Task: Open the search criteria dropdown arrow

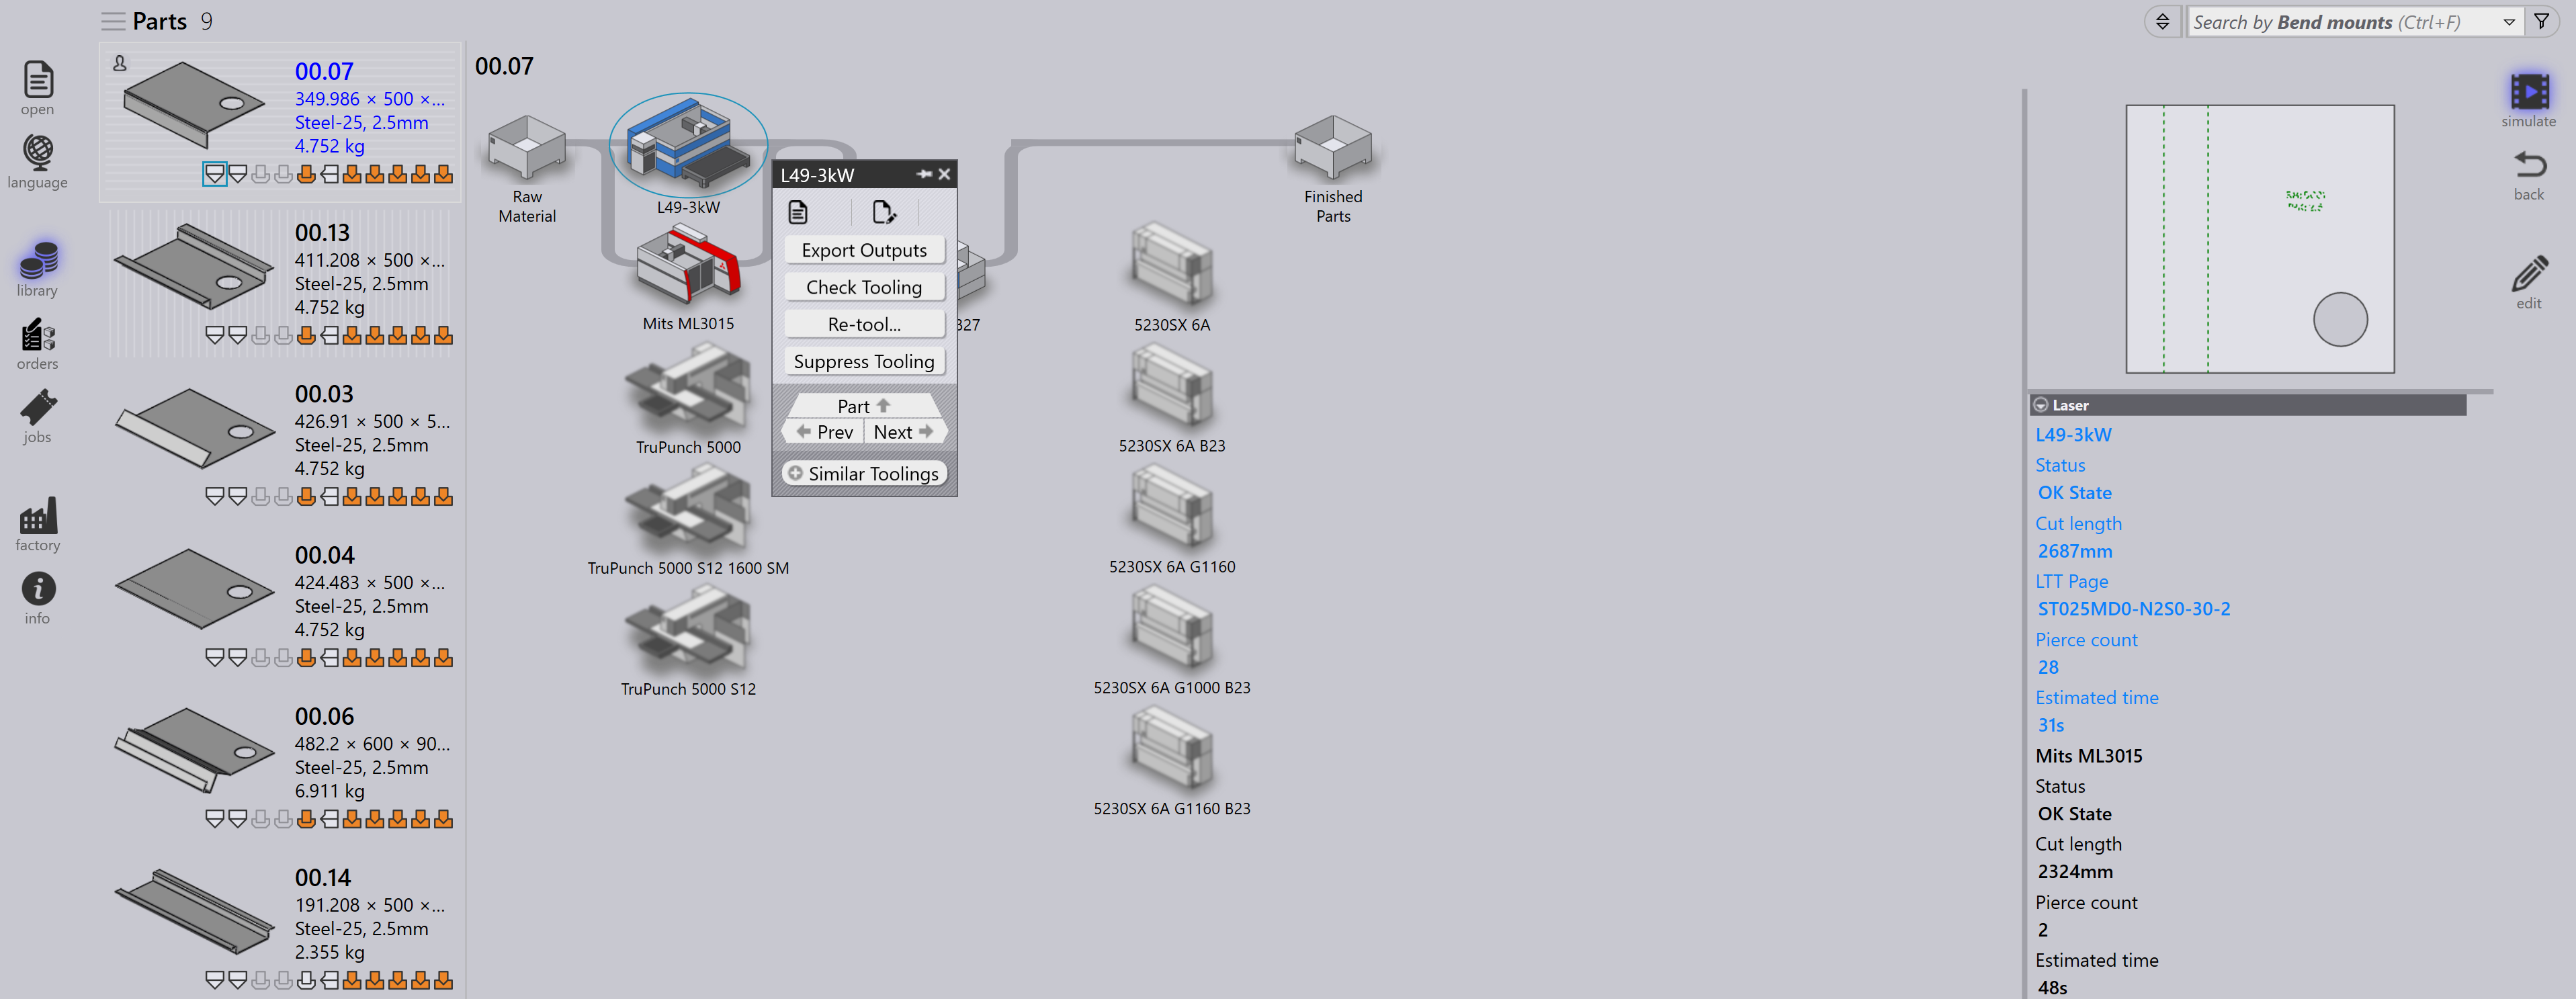Action: tap(2509, 21)
